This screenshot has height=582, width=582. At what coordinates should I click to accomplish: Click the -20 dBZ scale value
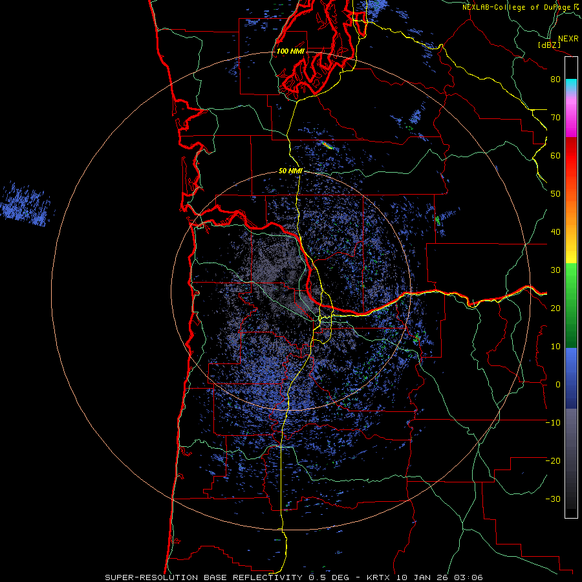(x=553, y=461)
